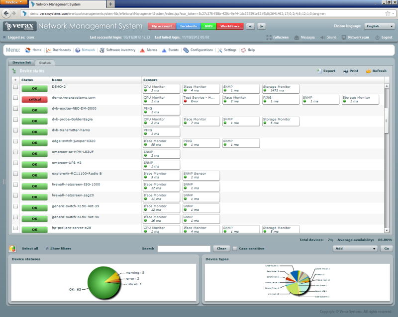Check the box for dvb-exciter-NEC-DM-3000
398x317 pixels.
(x=16, y=109)
